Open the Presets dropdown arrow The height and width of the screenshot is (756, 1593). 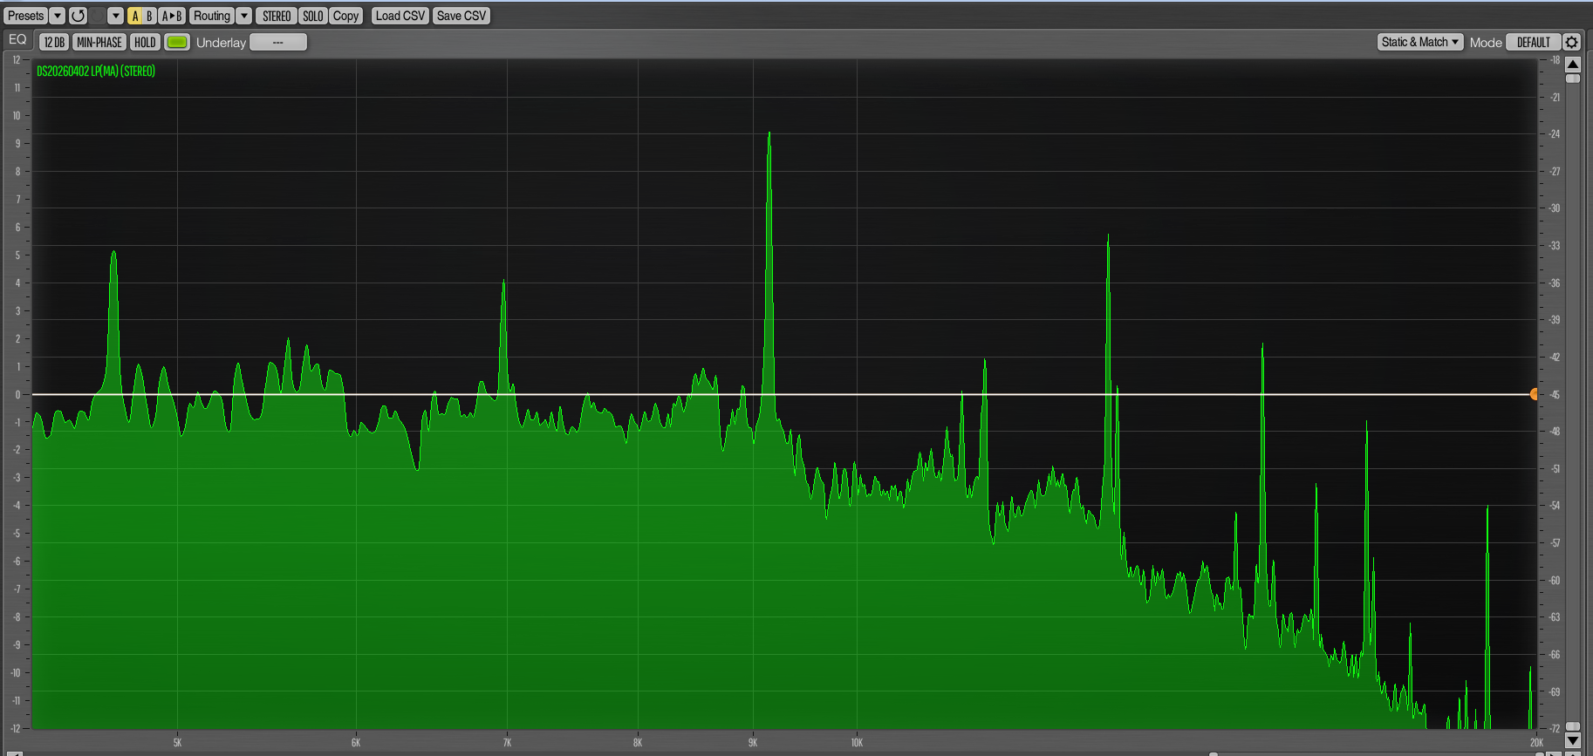(x=58, y=16)
